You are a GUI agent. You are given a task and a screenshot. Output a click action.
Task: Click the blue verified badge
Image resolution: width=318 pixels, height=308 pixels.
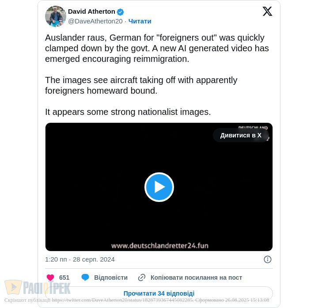[120, 12]
